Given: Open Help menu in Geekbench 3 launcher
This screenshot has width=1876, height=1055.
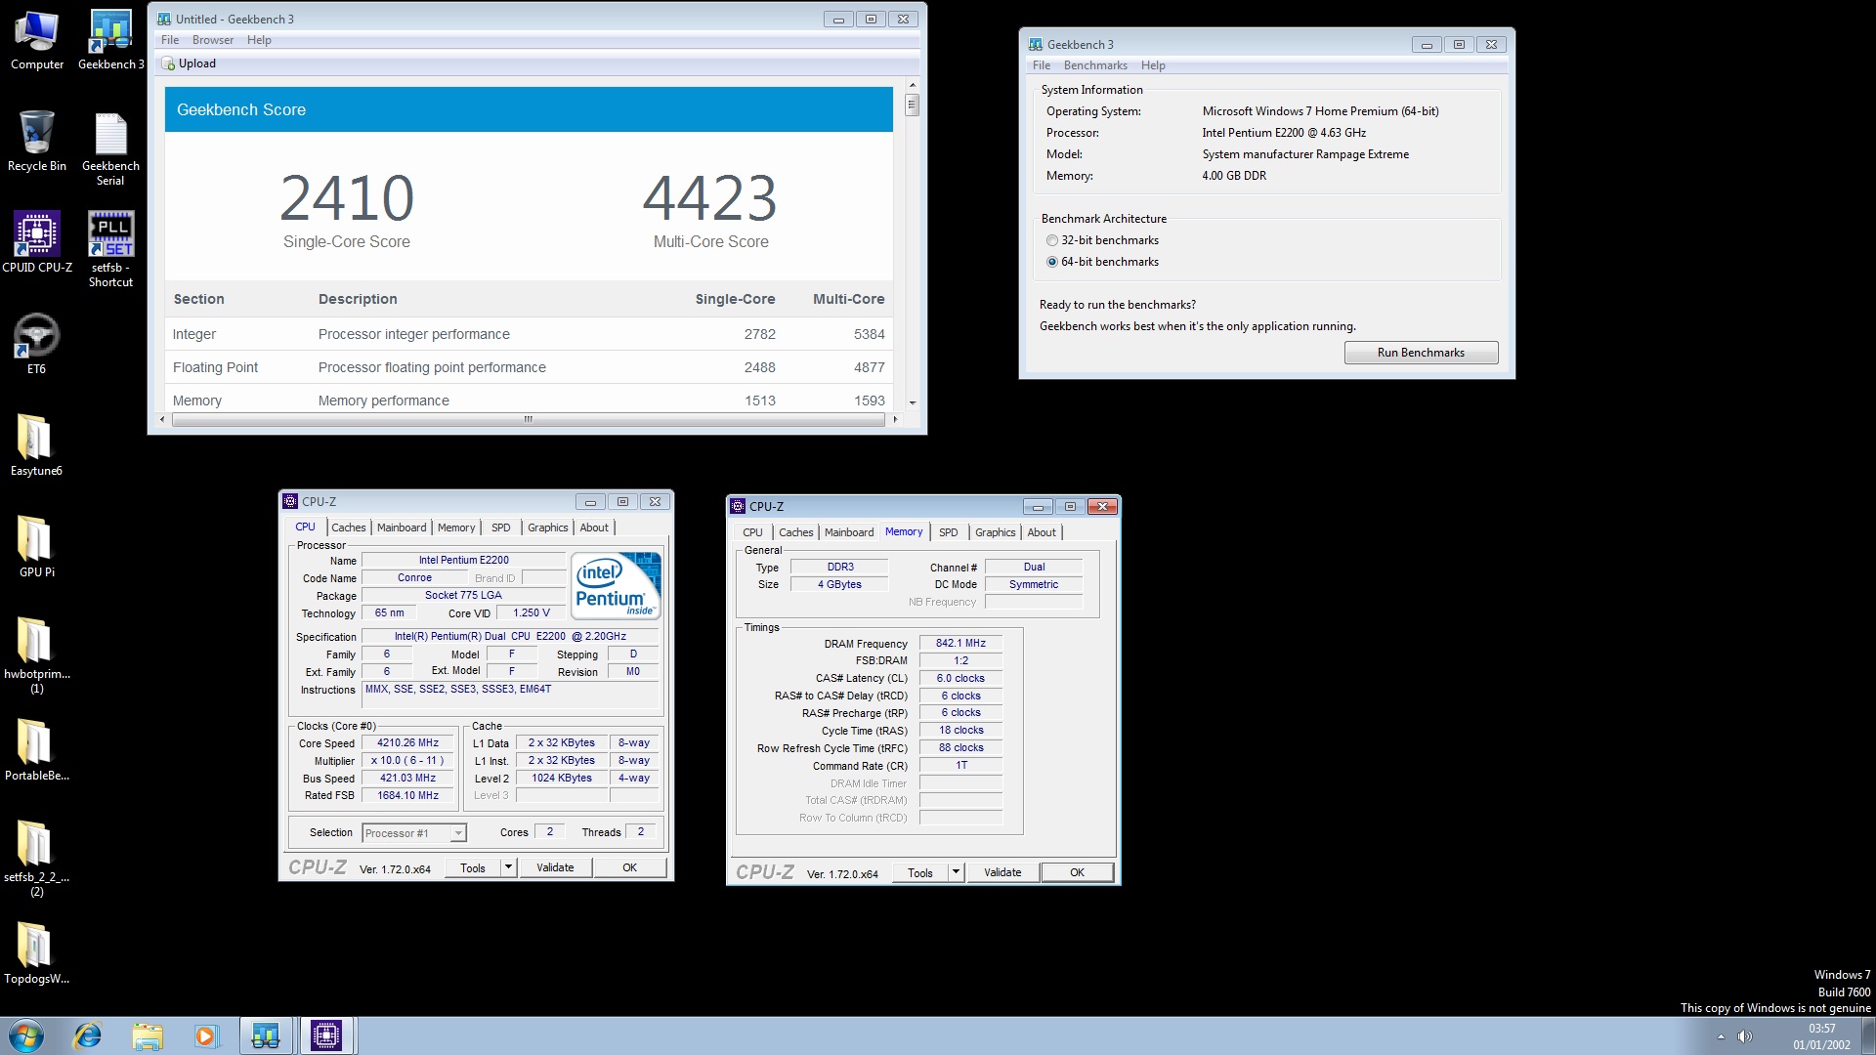Looking at the screenshot, I should (x=1153, y=65).
